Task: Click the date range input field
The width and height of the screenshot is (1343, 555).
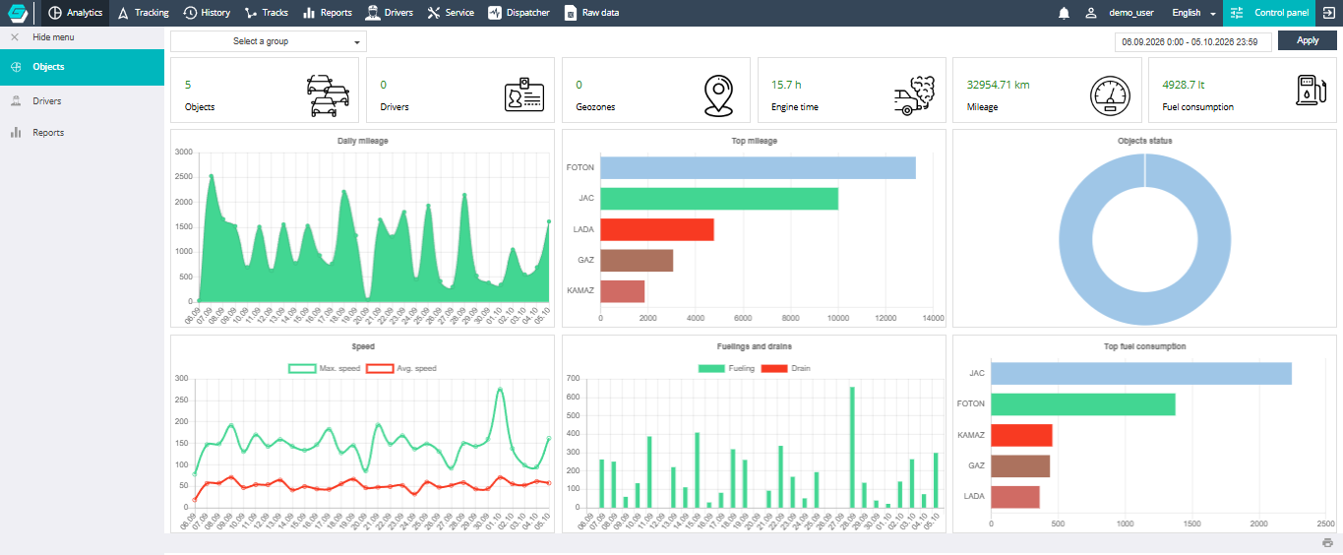Action: pos(1193,41)
